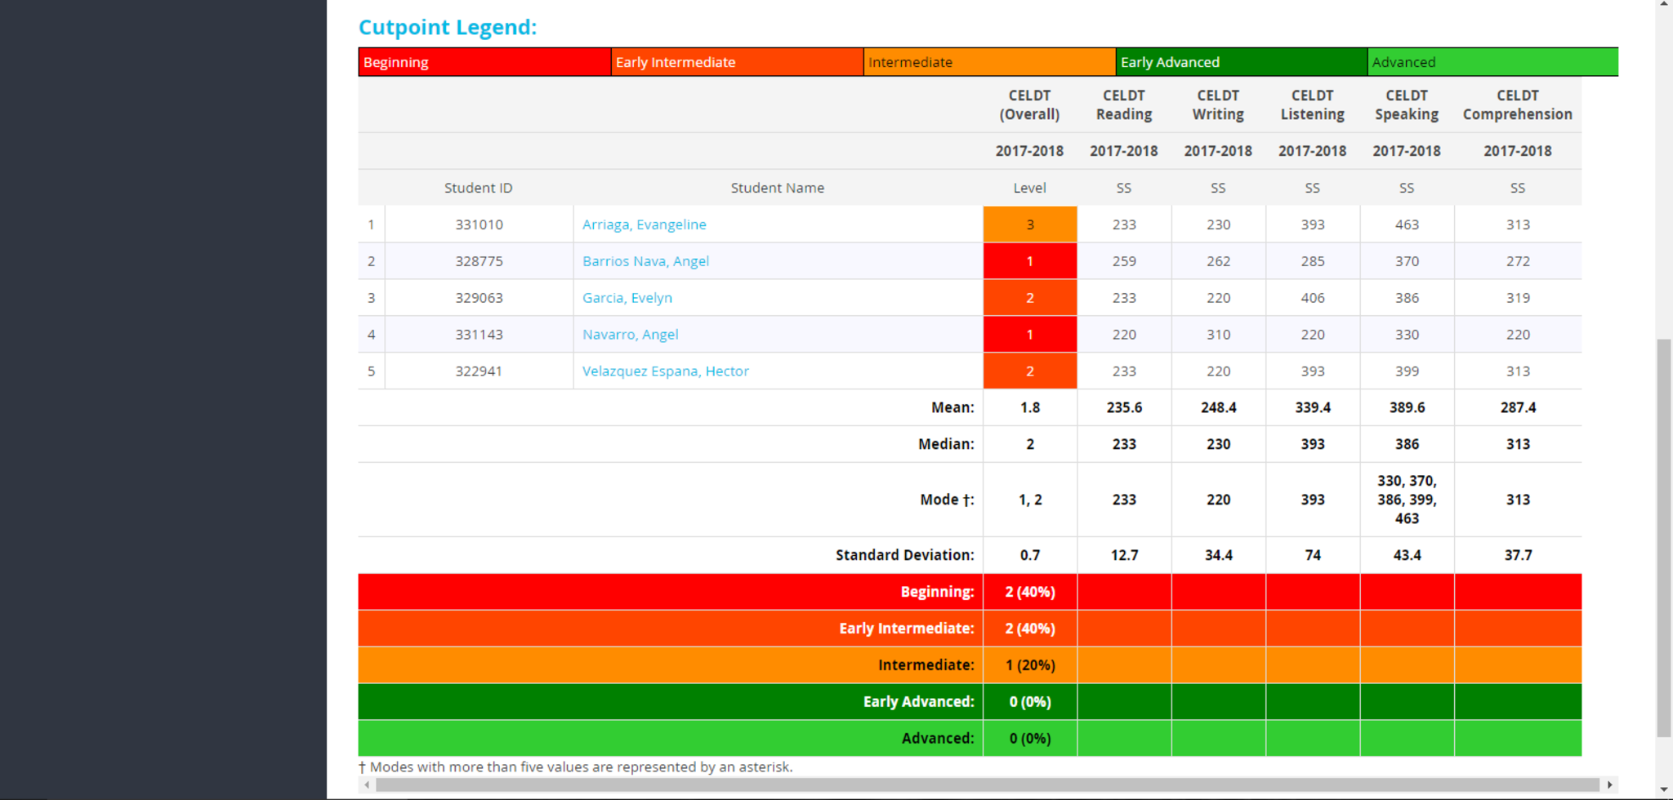The height and width of the screenshot is (800, 1673).
Task: Click the red Beginning legend swatch
Action: tap(484, 62)
